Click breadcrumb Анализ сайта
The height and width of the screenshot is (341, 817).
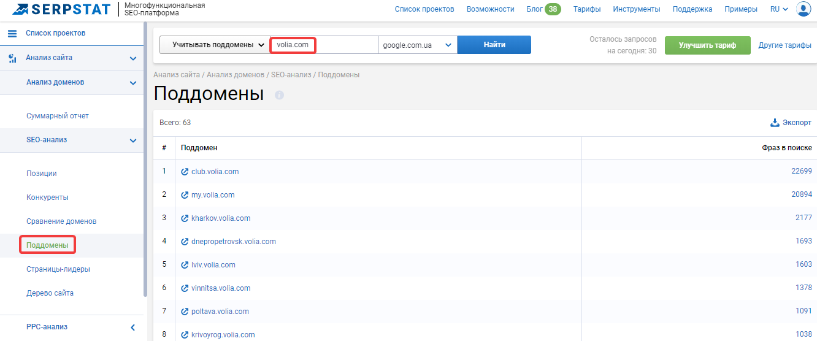(177, 75)
